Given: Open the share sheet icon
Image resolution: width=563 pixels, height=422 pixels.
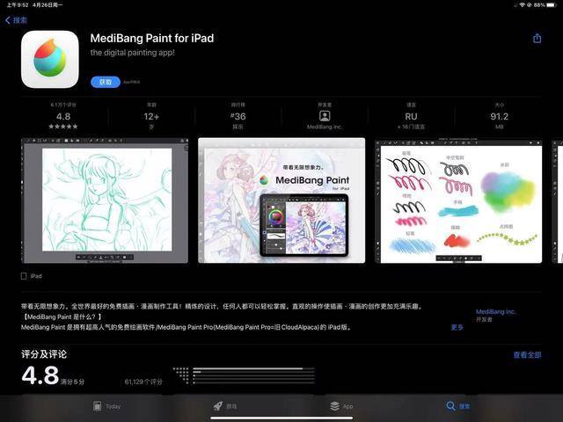Looking at the screenshot, I should [537, 38].
